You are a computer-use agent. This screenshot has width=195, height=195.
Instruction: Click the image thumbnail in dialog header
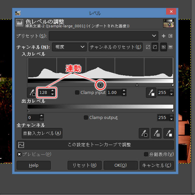(168, 23)
